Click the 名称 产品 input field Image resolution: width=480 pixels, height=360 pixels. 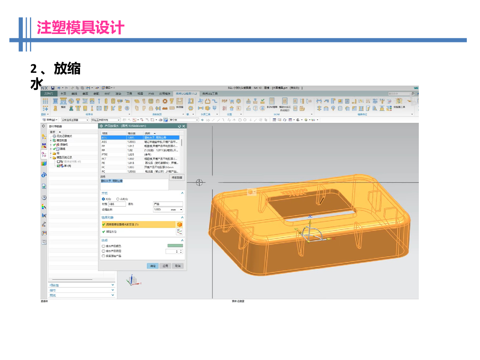pos(168,204)
